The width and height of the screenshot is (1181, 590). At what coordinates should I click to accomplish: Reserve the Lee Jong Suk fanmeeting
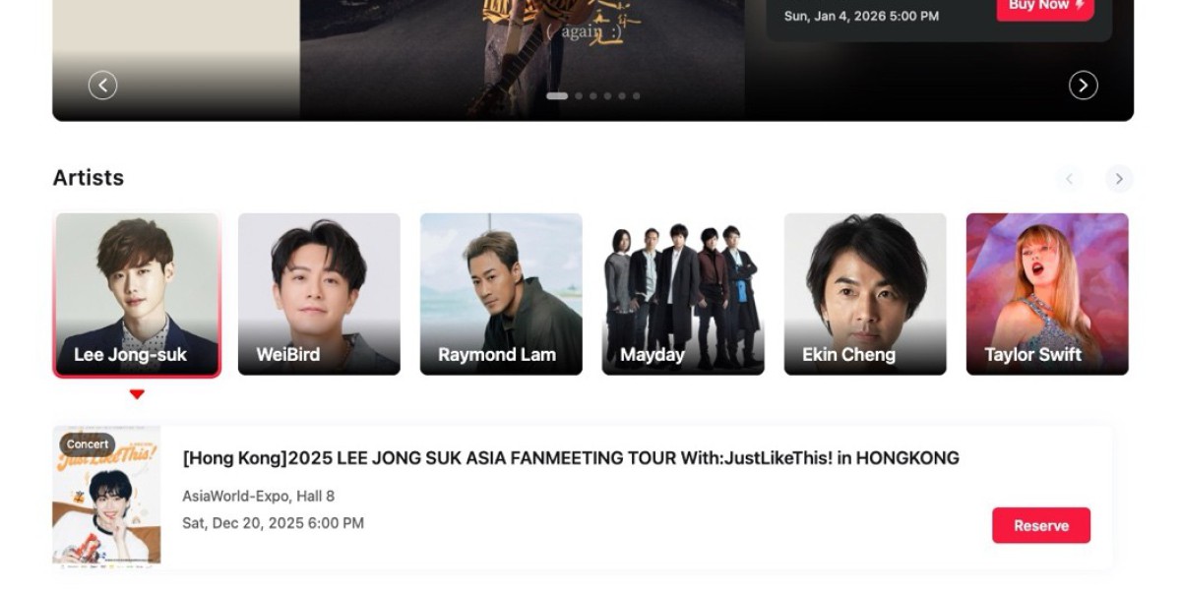coord(1041,525)
